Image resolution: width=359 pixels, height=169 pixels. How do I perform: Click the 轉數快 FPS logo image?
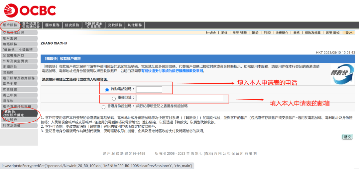tap(342, 74)
